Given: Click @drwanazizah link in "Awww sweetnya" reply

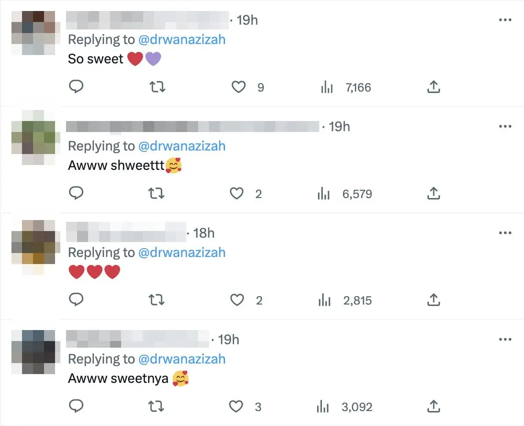Looking at the screenshot, I should [x=182, y=359].
